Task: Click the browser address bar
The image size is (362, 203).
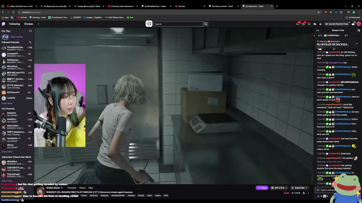Action: [x=167, y=12]
